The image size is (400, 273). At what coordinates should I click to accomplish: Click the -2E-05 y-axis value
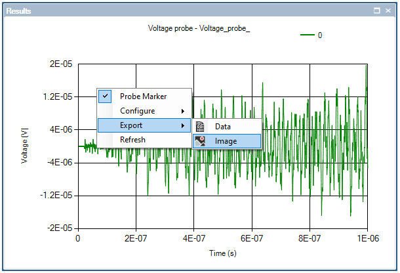click(x=60, y=228)
